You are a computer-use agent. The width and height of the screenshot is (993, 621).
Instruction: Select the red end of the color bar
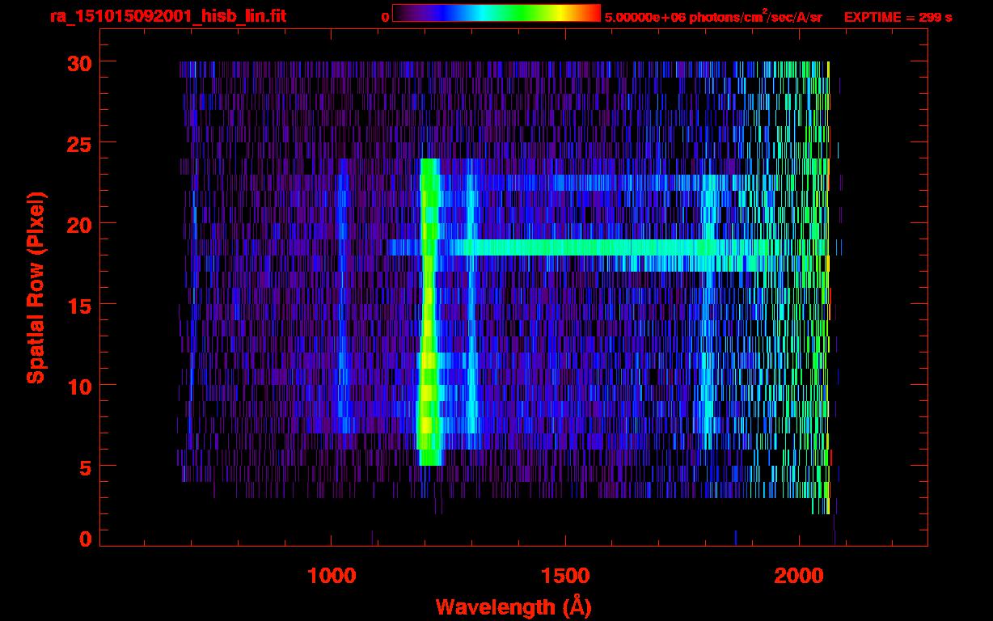(594, 14)
